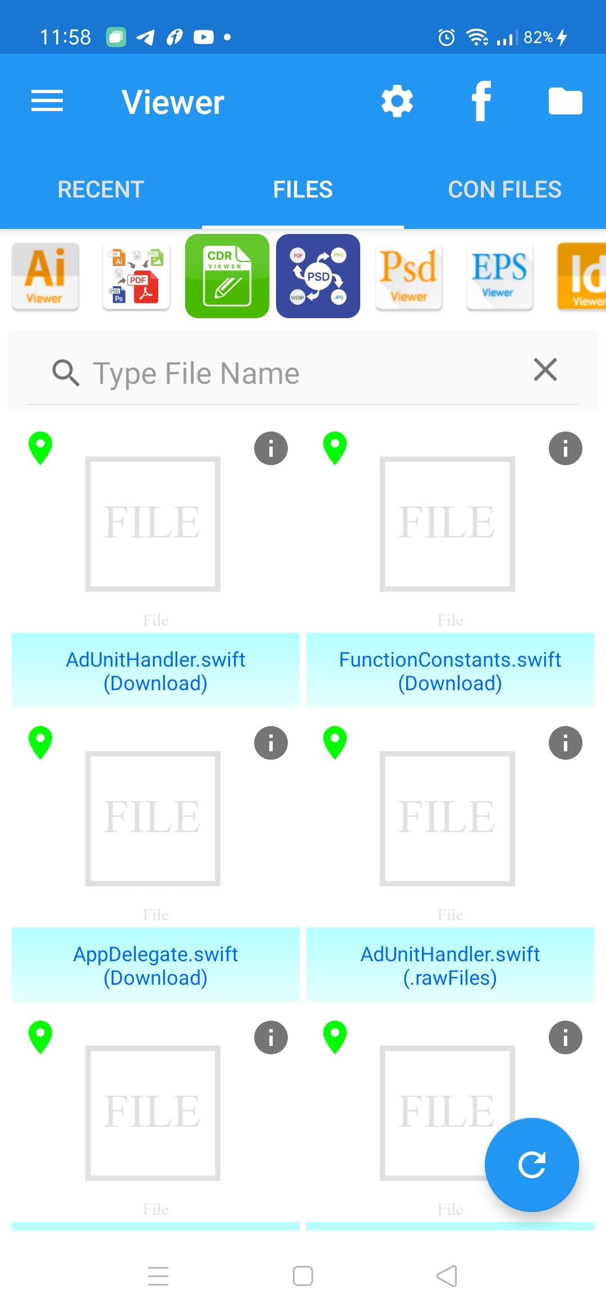The height and width of the screenshot is (1313, 606).
Task: Open the FunctionConstants.swift file thumbnail
Action: [447, 524]
